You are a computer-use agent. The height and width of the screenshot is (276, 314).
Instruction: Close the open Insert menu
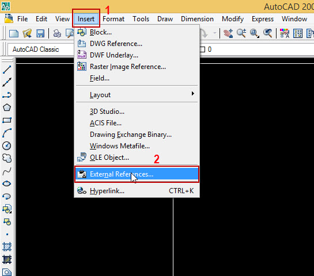click(86, 19)
